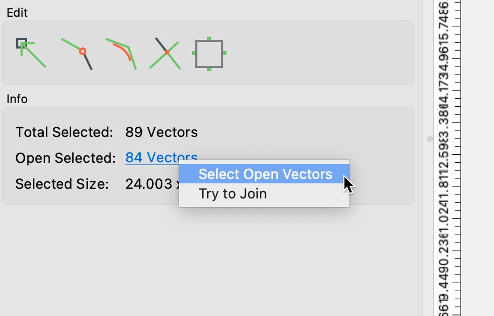Click the Info section heading
The height and width of the screenshot is (316, 494).
pos(17,99)
